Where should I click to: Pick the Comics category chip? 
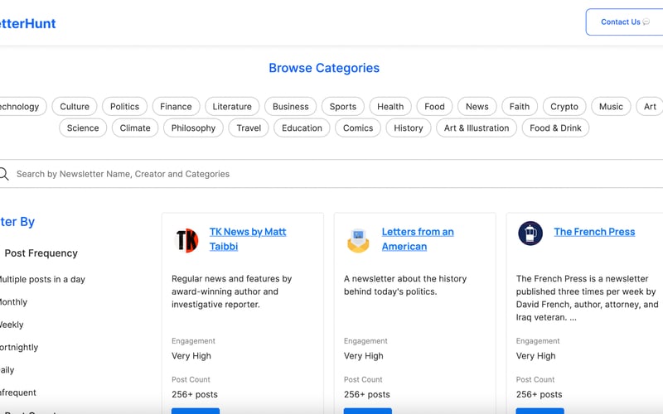tap(358, 128)
